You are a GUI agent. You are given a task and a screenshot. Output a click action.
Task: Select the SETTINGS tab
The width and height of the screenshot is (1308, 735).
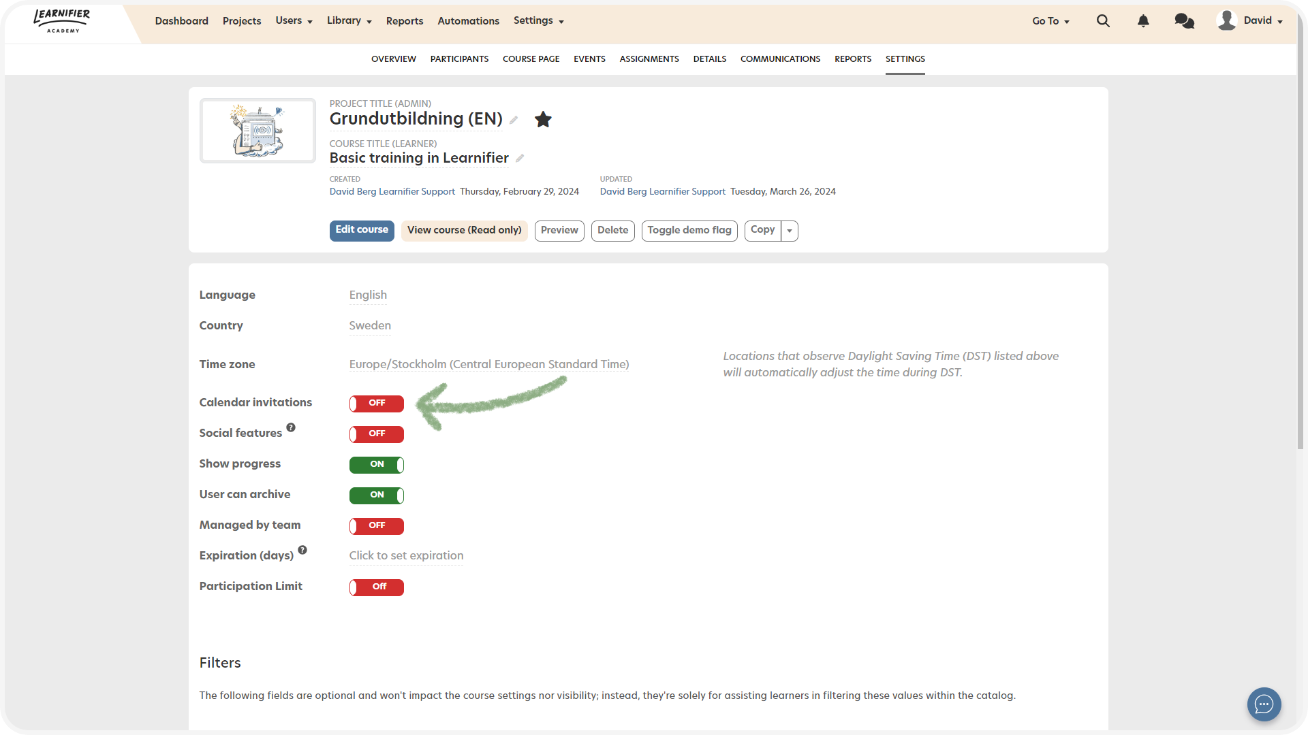click(905, 59)
